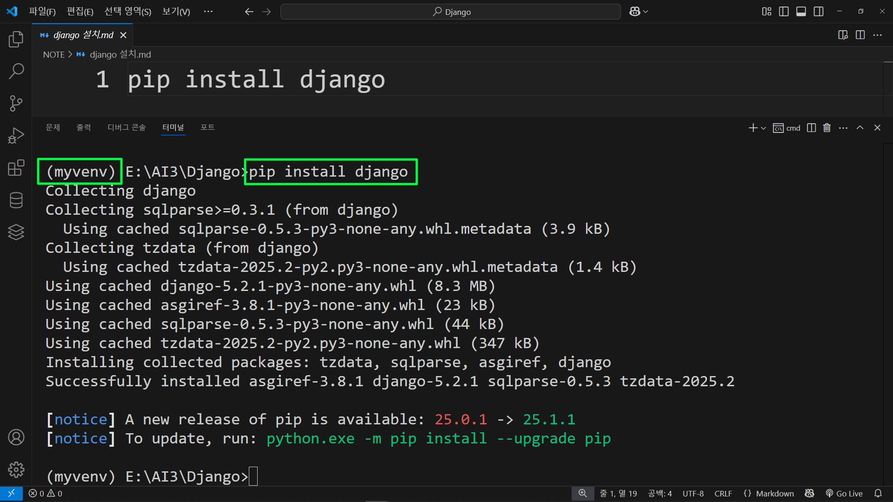Open errors and warnings count in status bar
893x502 pixels.
(45, 494)
